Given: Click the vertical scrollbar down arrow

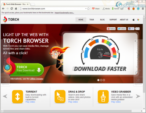Looking at the screenshot, I should [144, 109].
